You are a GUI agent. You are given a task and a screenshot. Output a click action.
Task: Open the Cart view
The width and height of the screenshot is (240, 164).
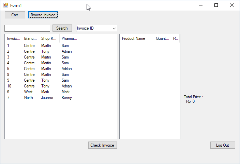(15, 15)
